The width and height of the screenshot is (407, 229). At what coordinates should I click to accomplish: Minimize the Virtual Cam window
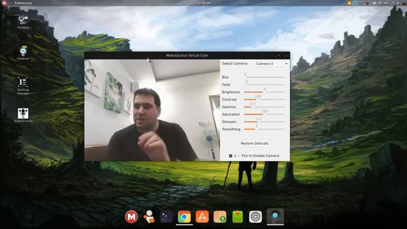279,55
